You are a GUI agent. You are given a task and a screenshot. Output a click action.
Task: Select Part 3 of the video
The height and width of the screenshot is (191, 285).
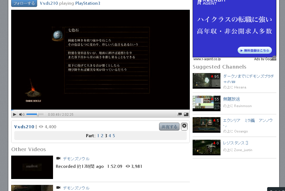[106, 136]
